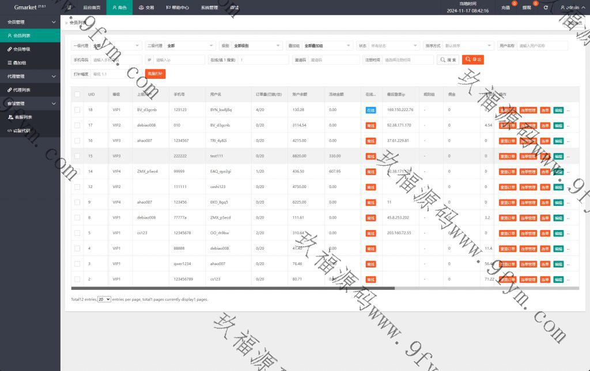Click the sidebar collapse hamburger icon
This screenshot has width=590, height=371.
(x=69, y=8)
